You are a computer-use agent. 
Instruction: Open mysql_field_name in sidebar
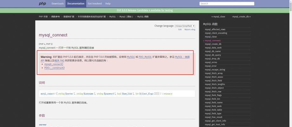[214, 103]
